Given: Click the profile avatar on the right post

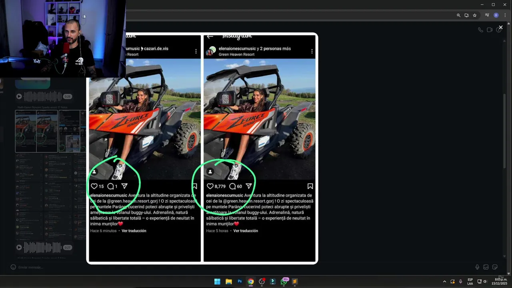Looking at the screenshot, I should click(x=211, y=51).
